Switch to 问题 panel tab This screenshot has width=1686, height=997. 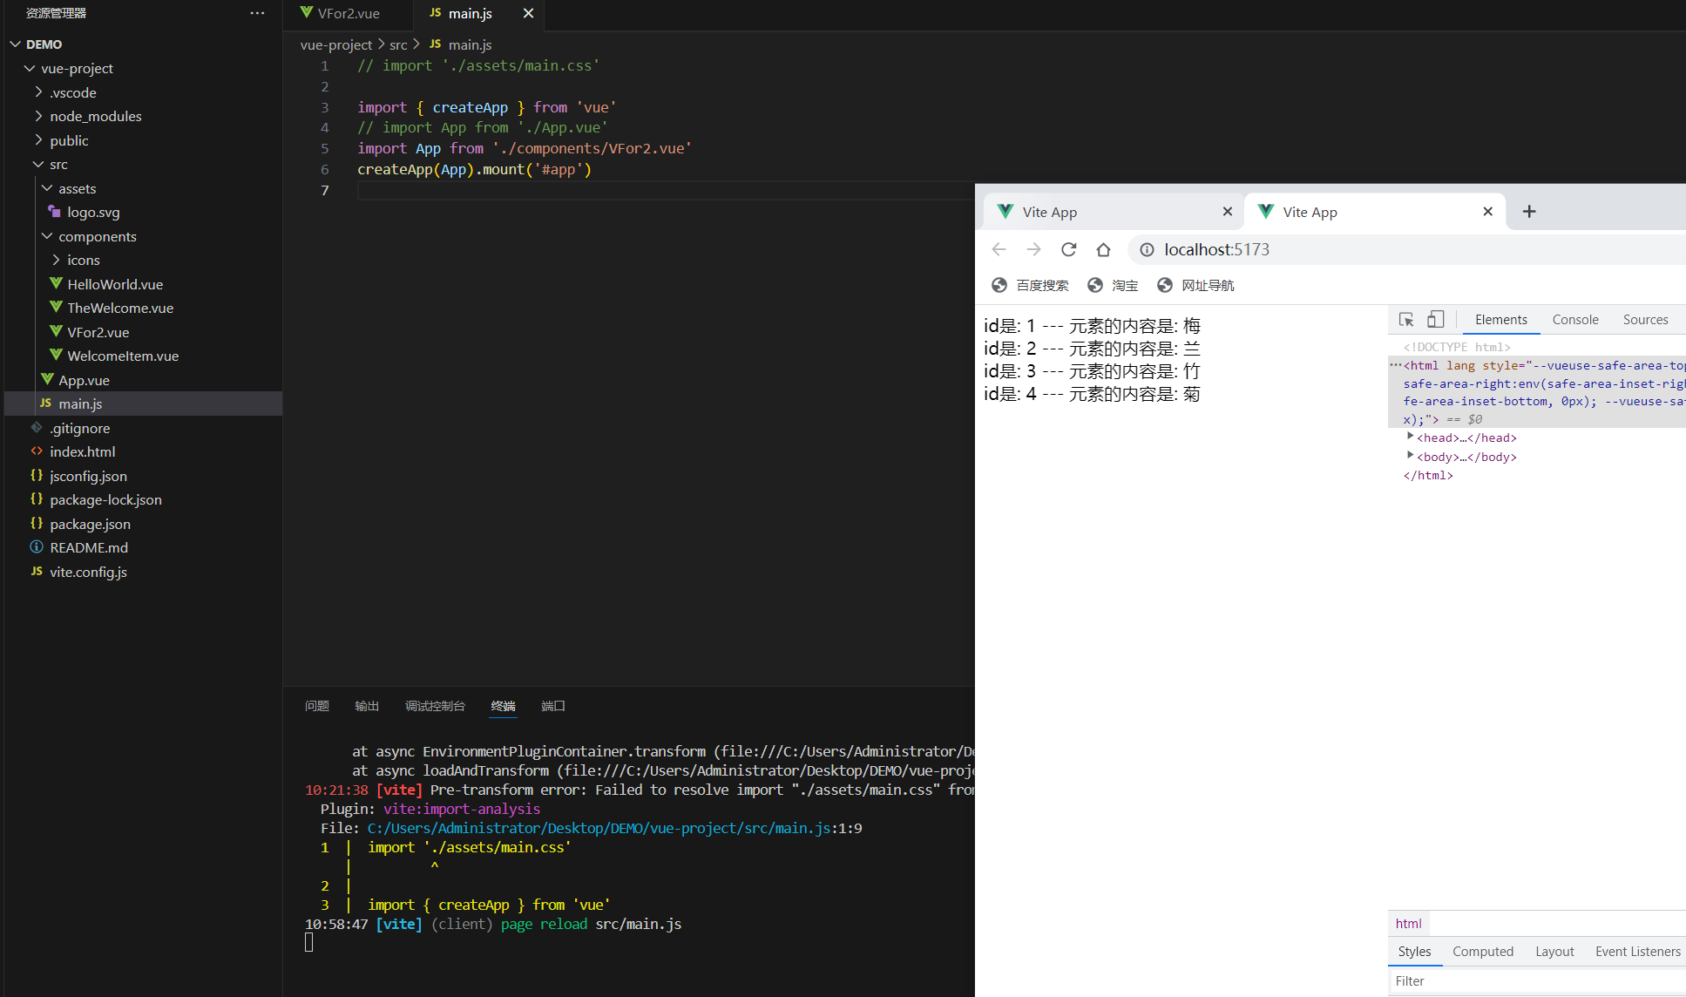[x=317, y=706]
